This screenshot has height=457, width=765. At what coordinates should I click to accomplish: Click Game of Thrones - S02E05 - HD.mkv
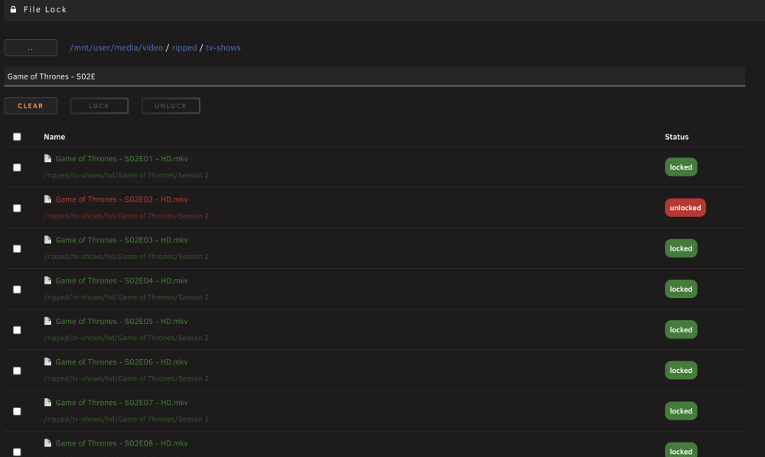coord(122,321)
